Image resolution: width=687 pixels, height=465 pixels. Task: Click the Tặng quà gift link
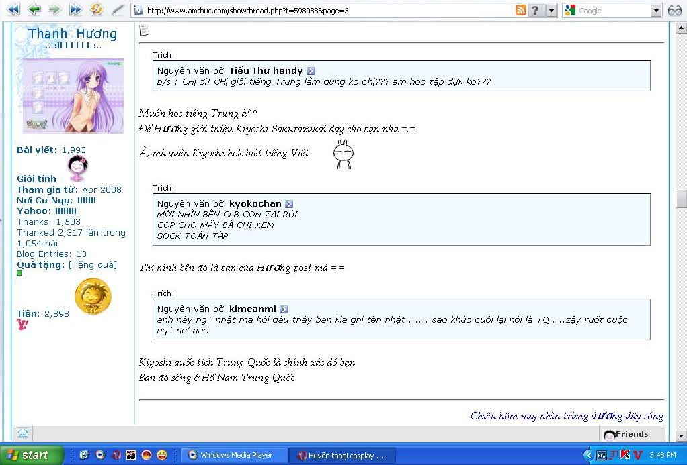(x=93, y=265)
